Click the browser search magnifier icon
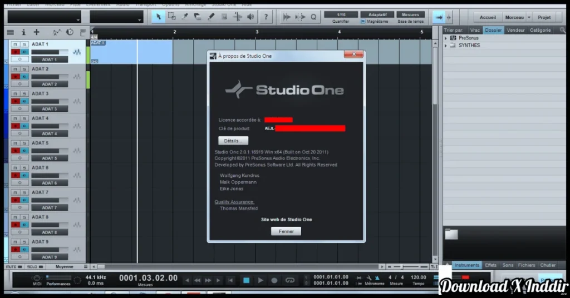 [563, 30]
